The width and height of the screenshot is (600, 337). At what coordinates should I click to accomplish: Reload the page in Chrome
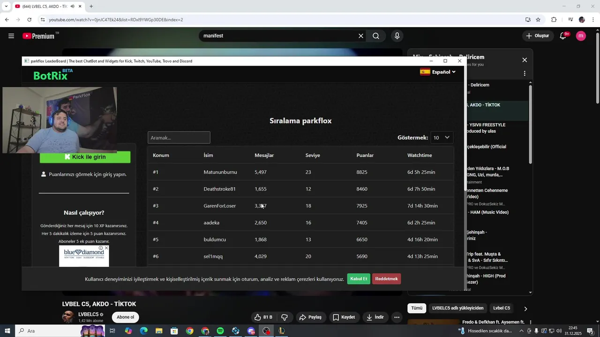(29, 20)
